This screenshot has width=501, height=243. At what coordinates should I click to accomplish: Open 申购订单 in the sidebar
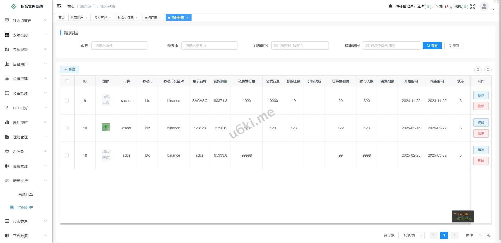tap(26, 194)
